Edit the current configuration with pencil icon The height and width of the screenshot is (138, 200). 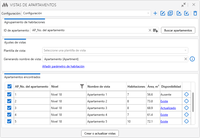tap(163, 13)
